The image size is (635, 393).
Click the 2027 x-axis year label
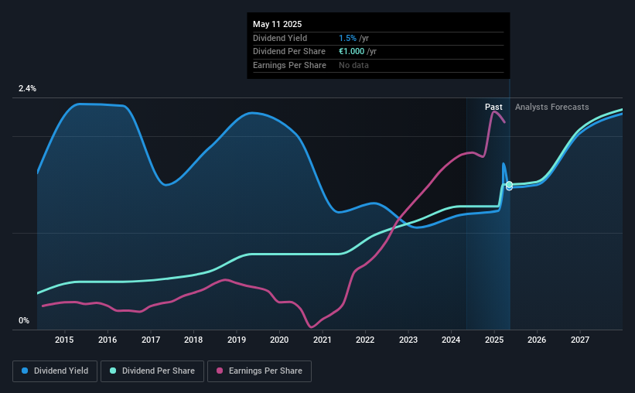(580, 340)
